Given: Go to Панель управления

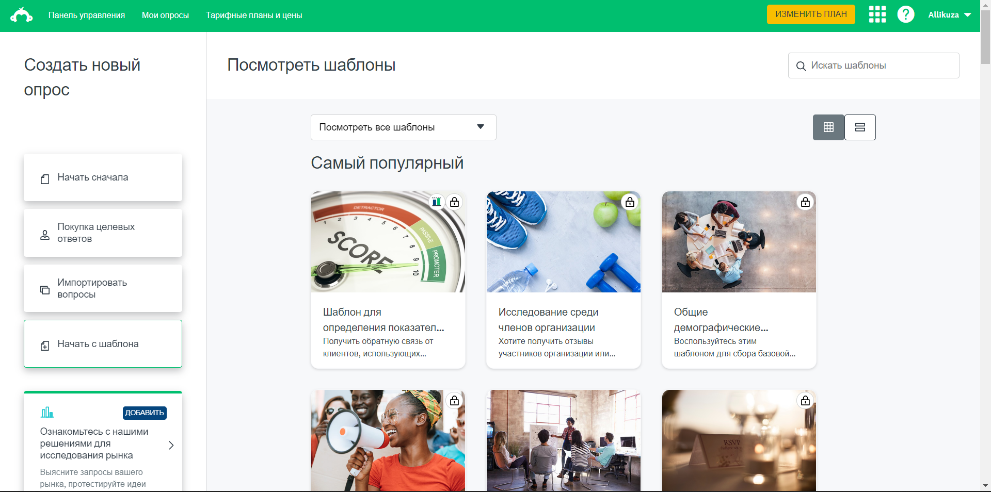Looking at the screenshot, I should (87, 15).
